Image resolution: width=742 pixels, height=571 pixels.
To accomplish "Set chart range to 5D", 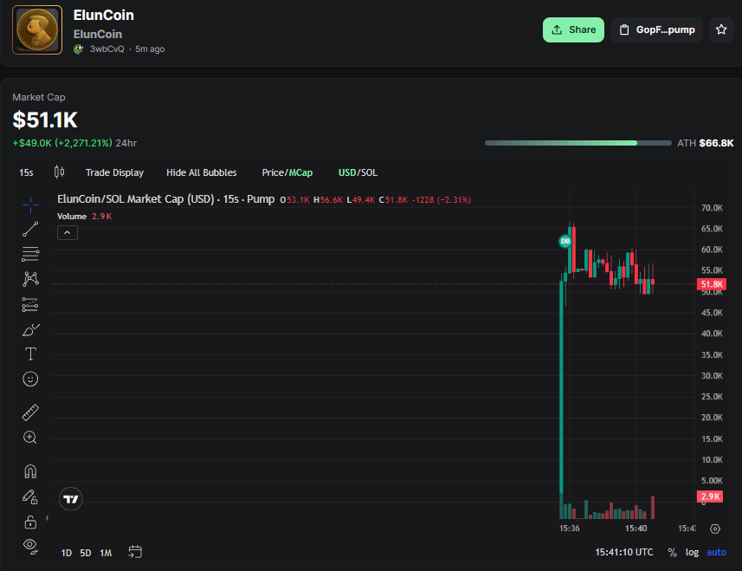I will pos(85,553).
